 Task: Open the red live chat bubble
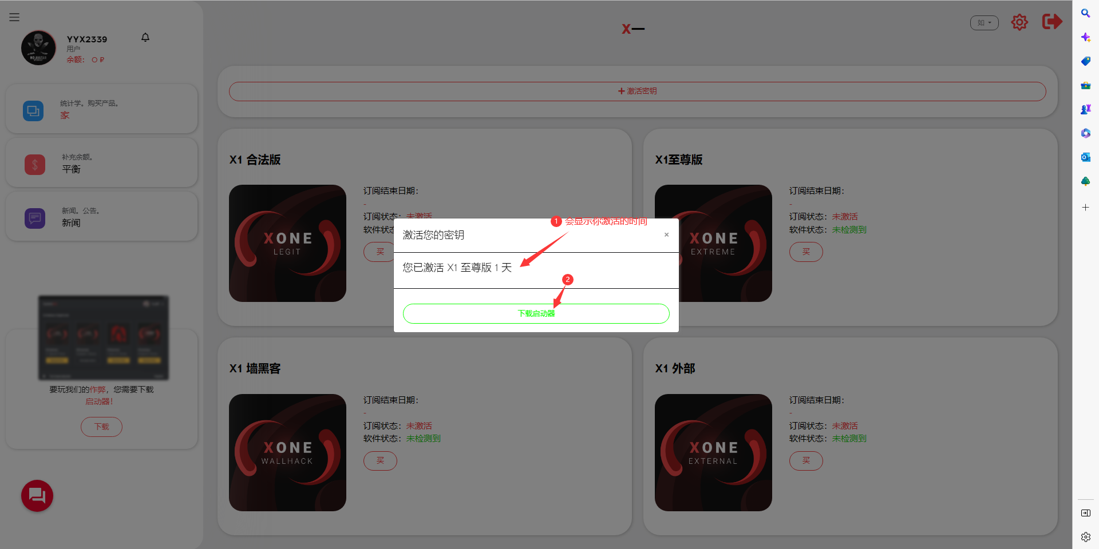[x=37, y=496]
